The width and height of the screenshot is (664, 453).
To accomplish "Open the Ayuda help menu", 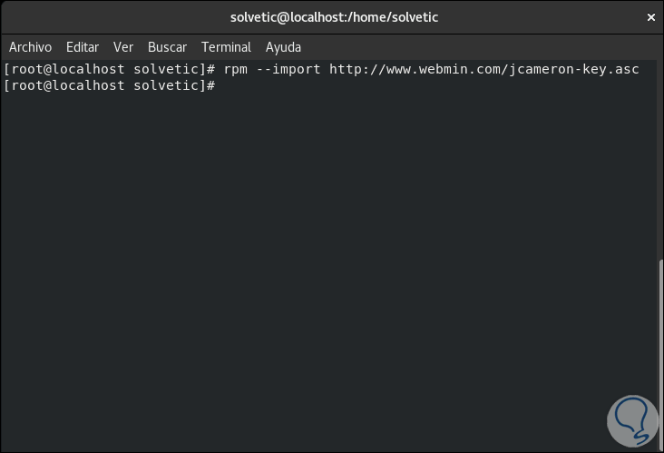I will (x=283, y=47).
